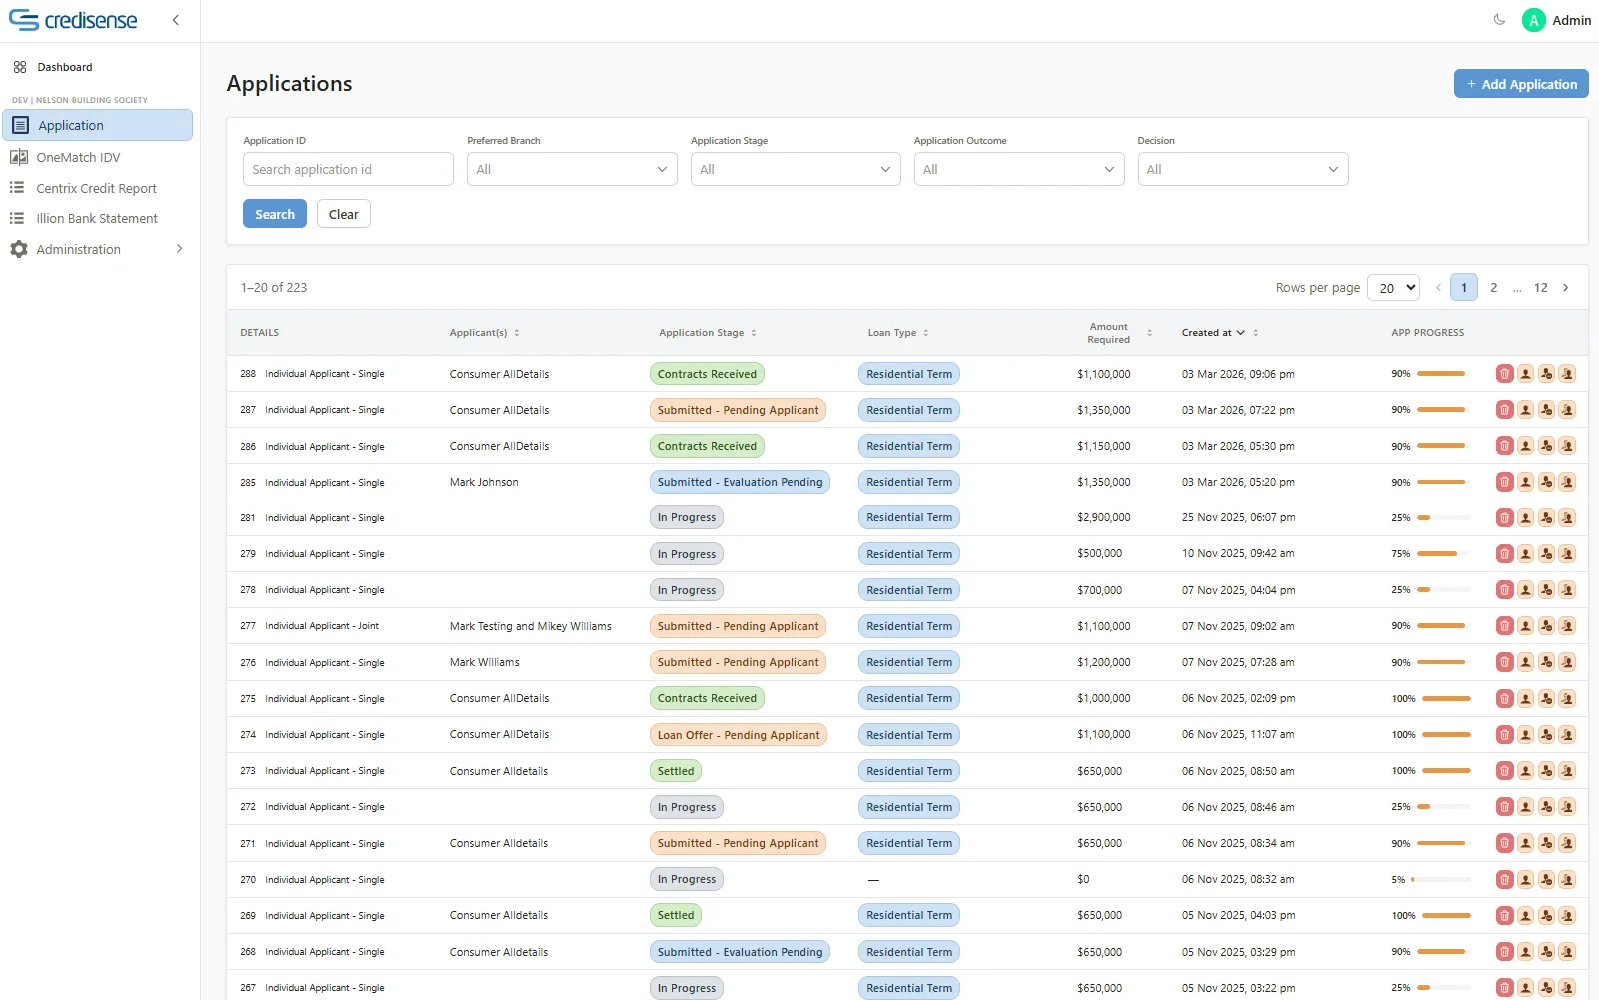Click the Add Application button

coord(1521,84)
